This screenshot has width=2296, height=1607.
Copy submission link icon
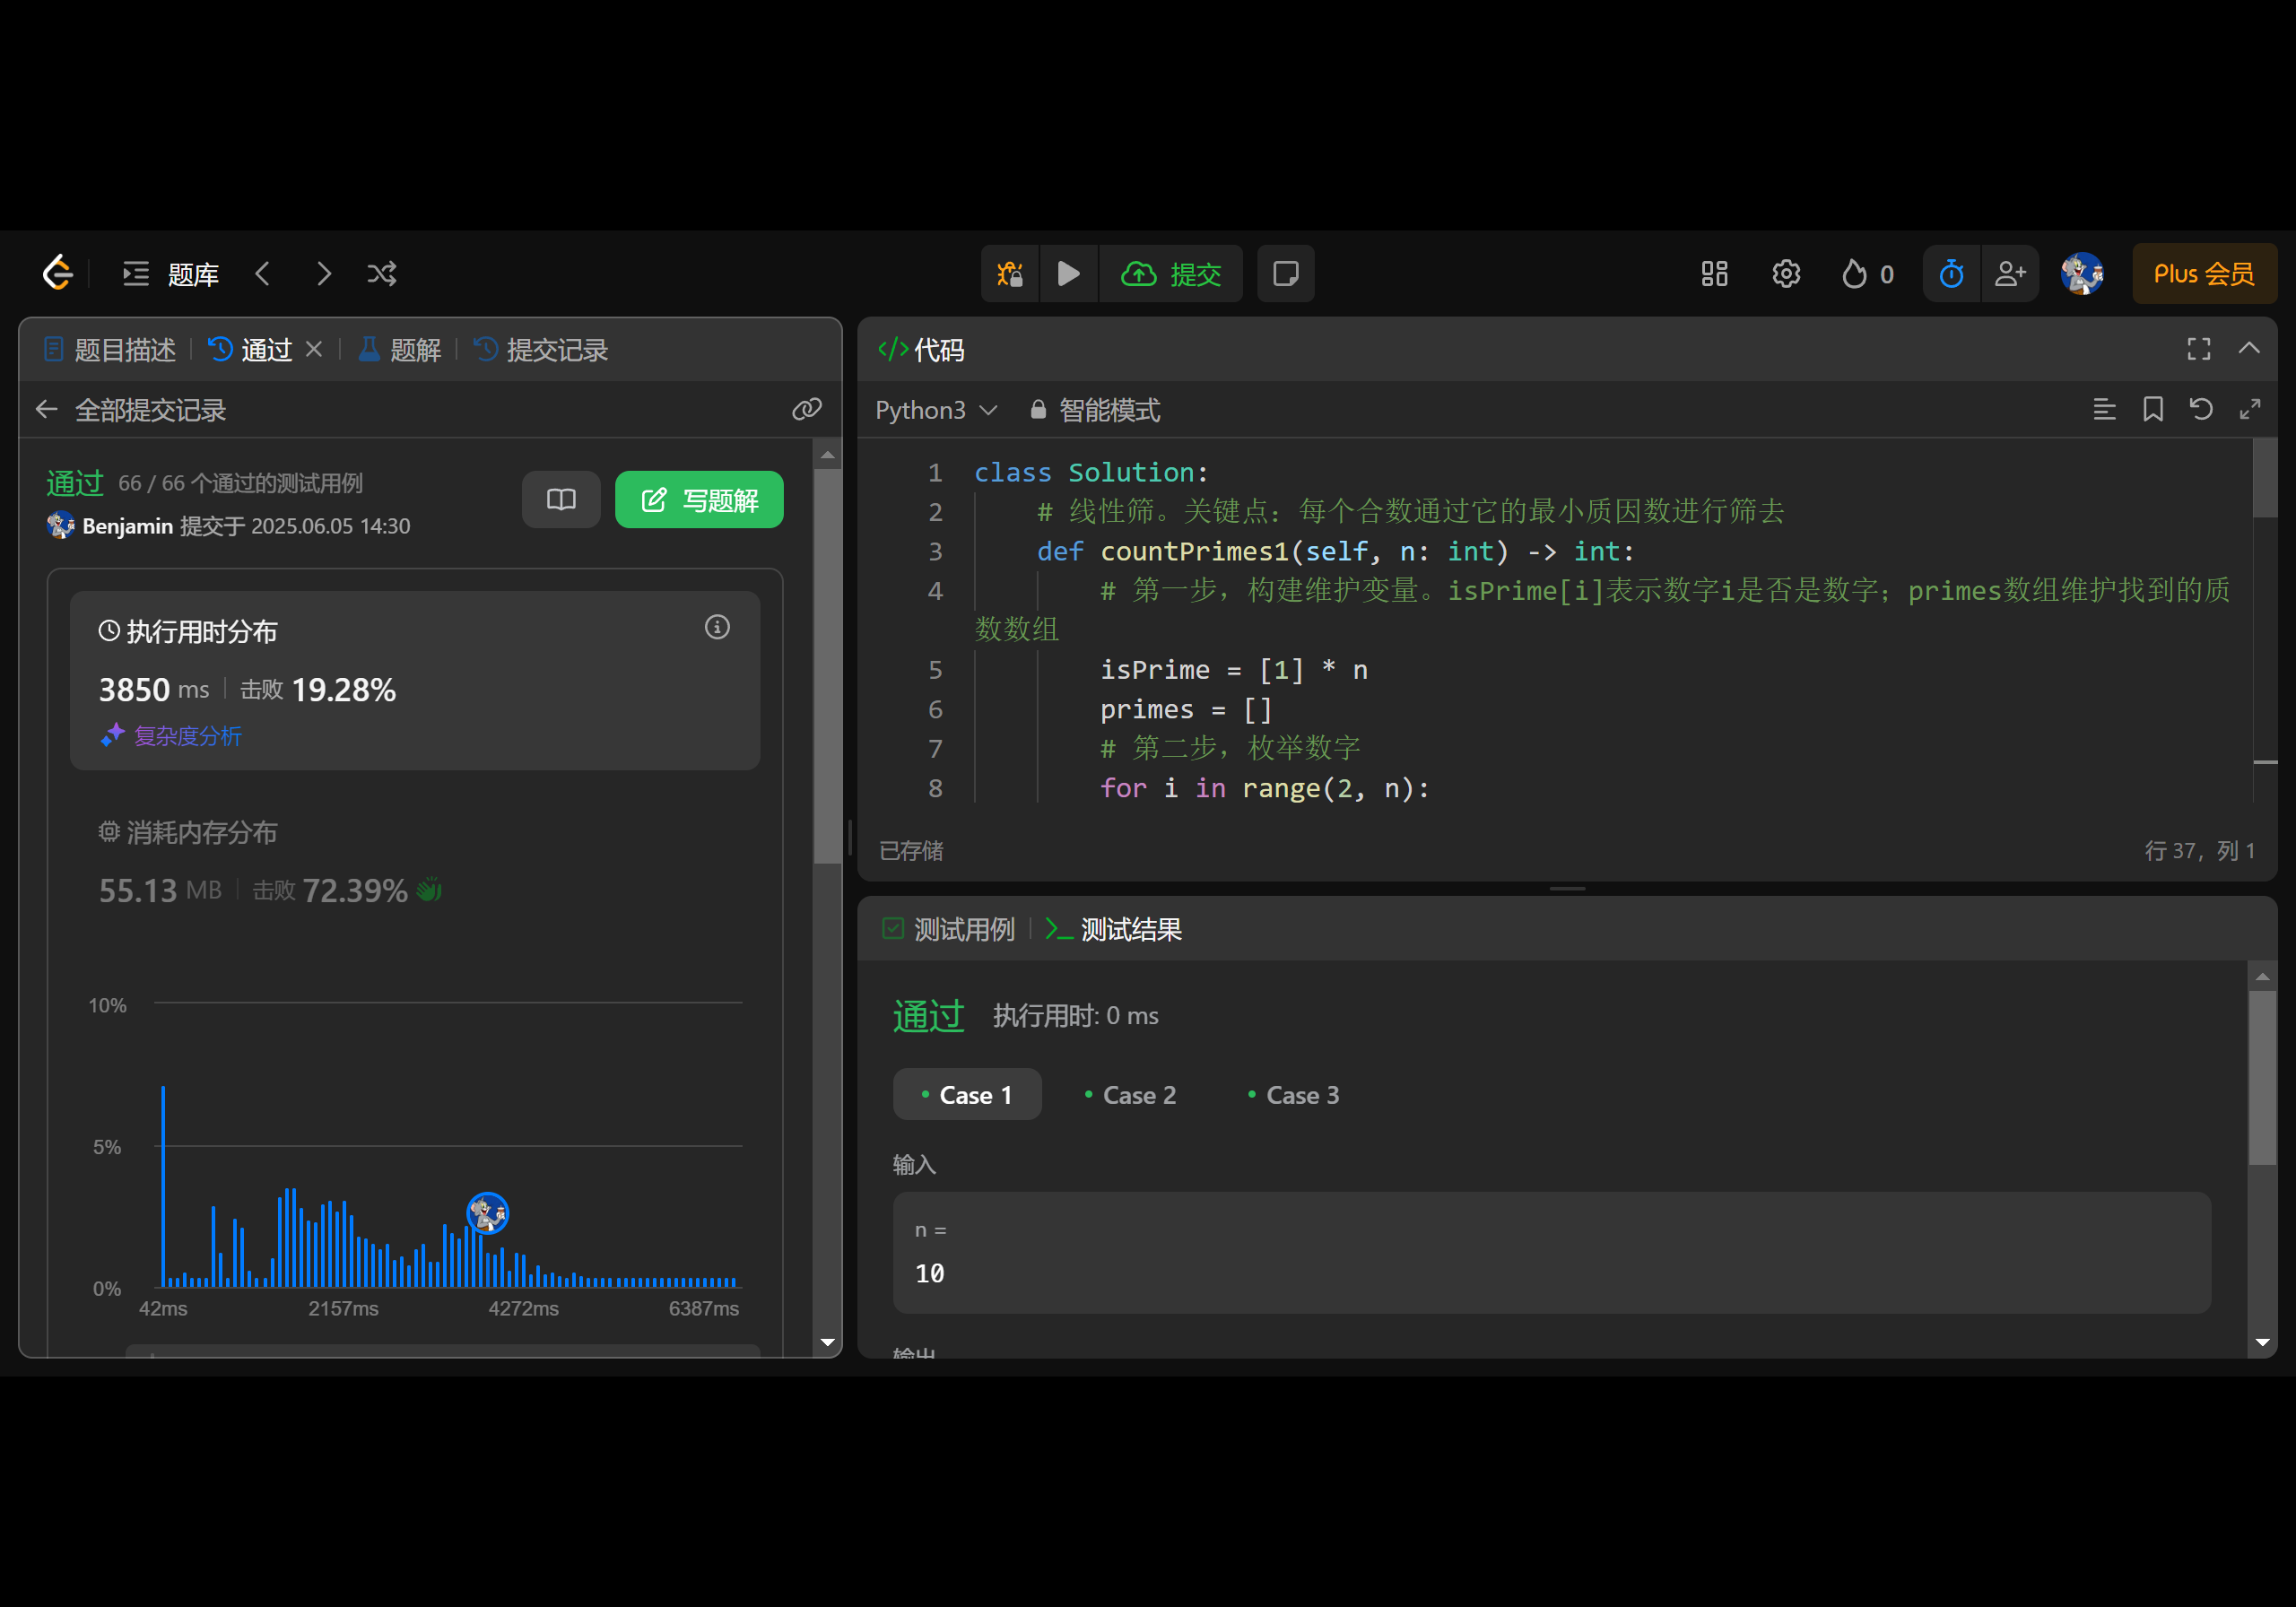[806, 409]
